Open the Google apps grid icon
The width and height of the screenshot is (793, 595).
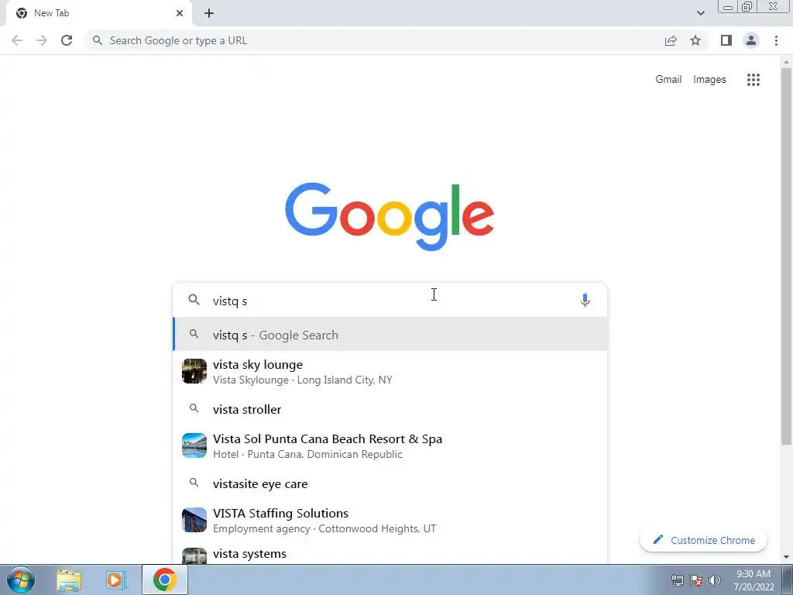(x=753, y=80)
